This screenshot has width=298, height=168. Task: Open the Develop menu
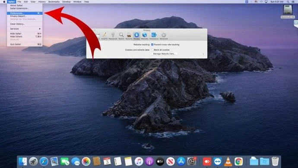(x=67, y=2)
